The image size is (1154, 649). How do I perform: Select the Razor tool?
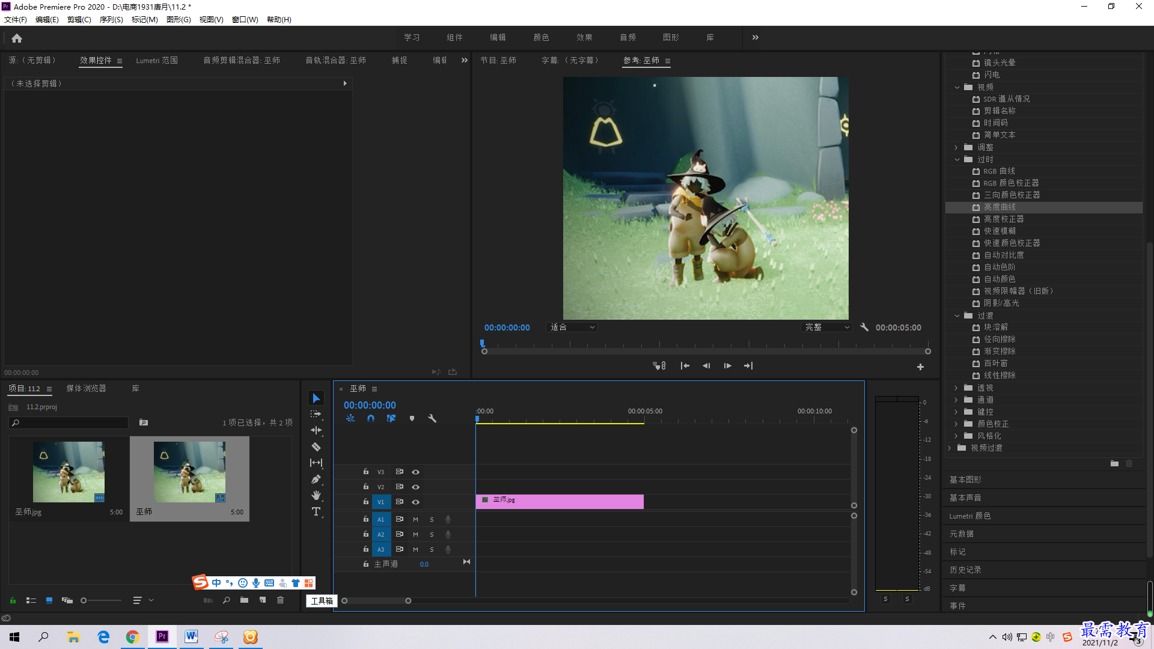click(316, 446)
